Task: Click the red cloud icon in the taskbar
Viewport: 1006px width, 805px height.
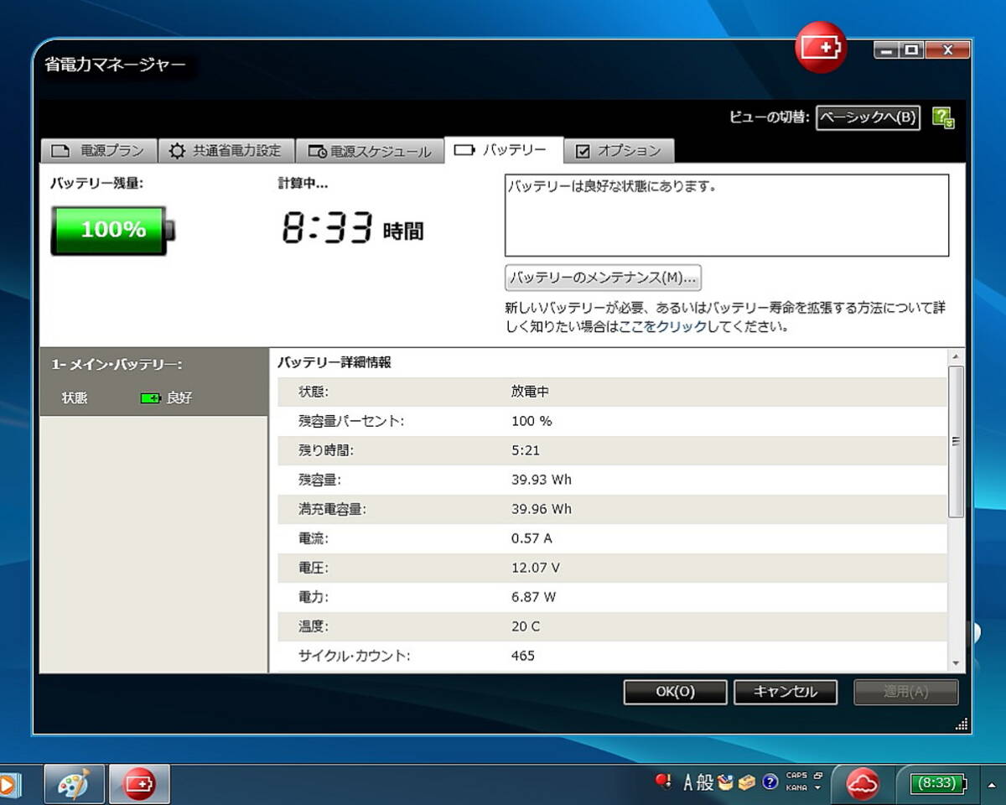Action: click(x=862, y=784)
